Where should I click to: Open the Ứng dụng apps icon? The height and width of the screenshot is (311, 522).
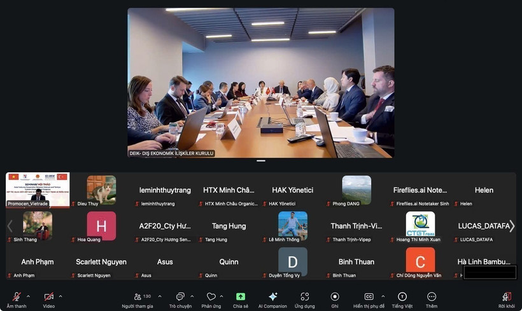coord(304,297)
